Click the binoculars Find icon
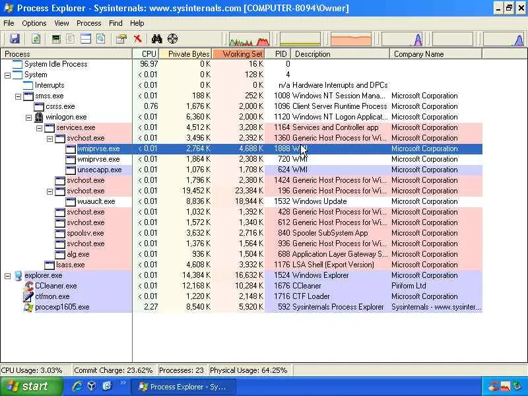Image resolution: width=528 pixels, height=396 pixels. [156, 39]
